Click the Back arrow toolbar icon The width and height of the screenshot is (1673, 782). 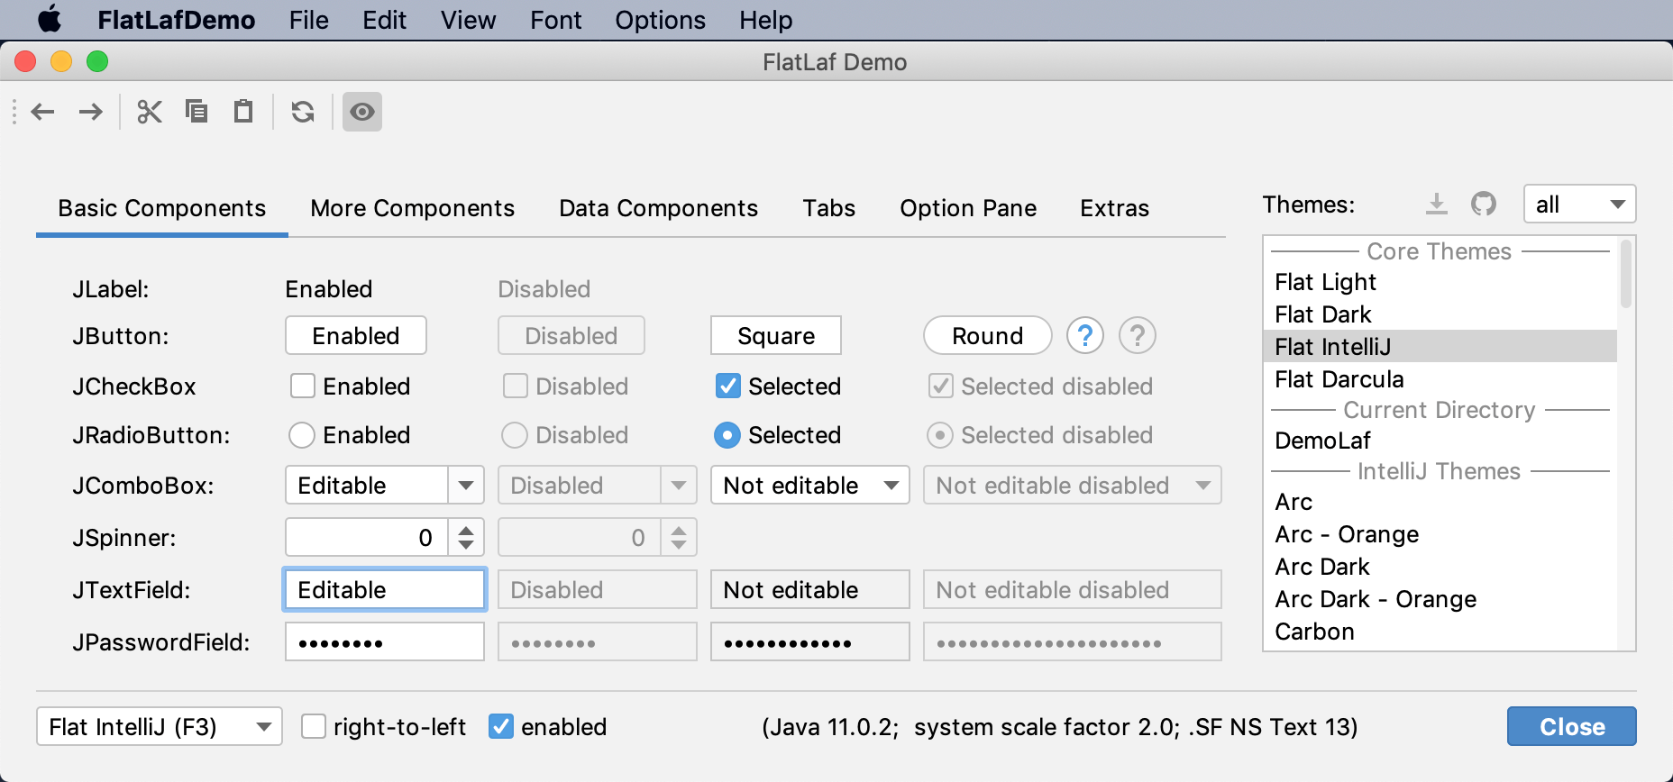click(42, 112)
